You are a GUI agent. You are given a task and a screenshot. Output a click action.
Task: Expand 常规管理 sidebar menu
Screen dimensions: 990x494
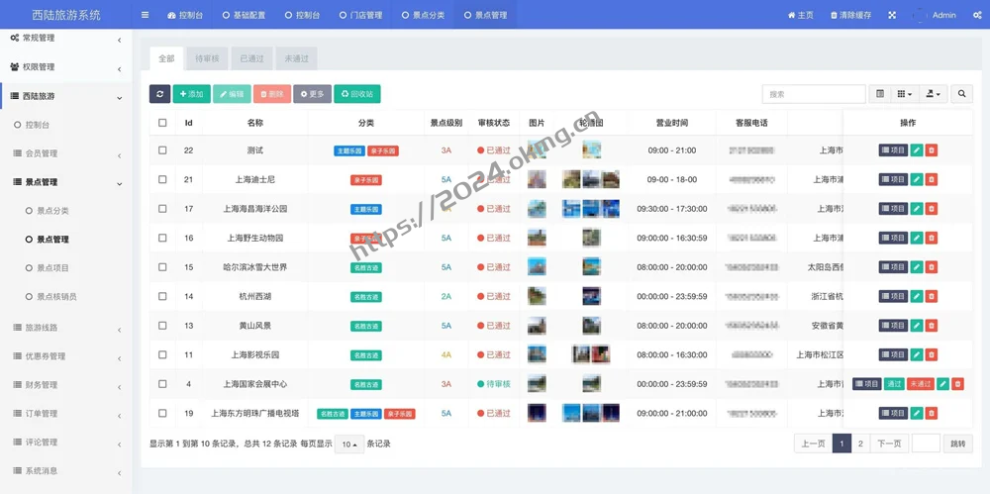(65, 38)
